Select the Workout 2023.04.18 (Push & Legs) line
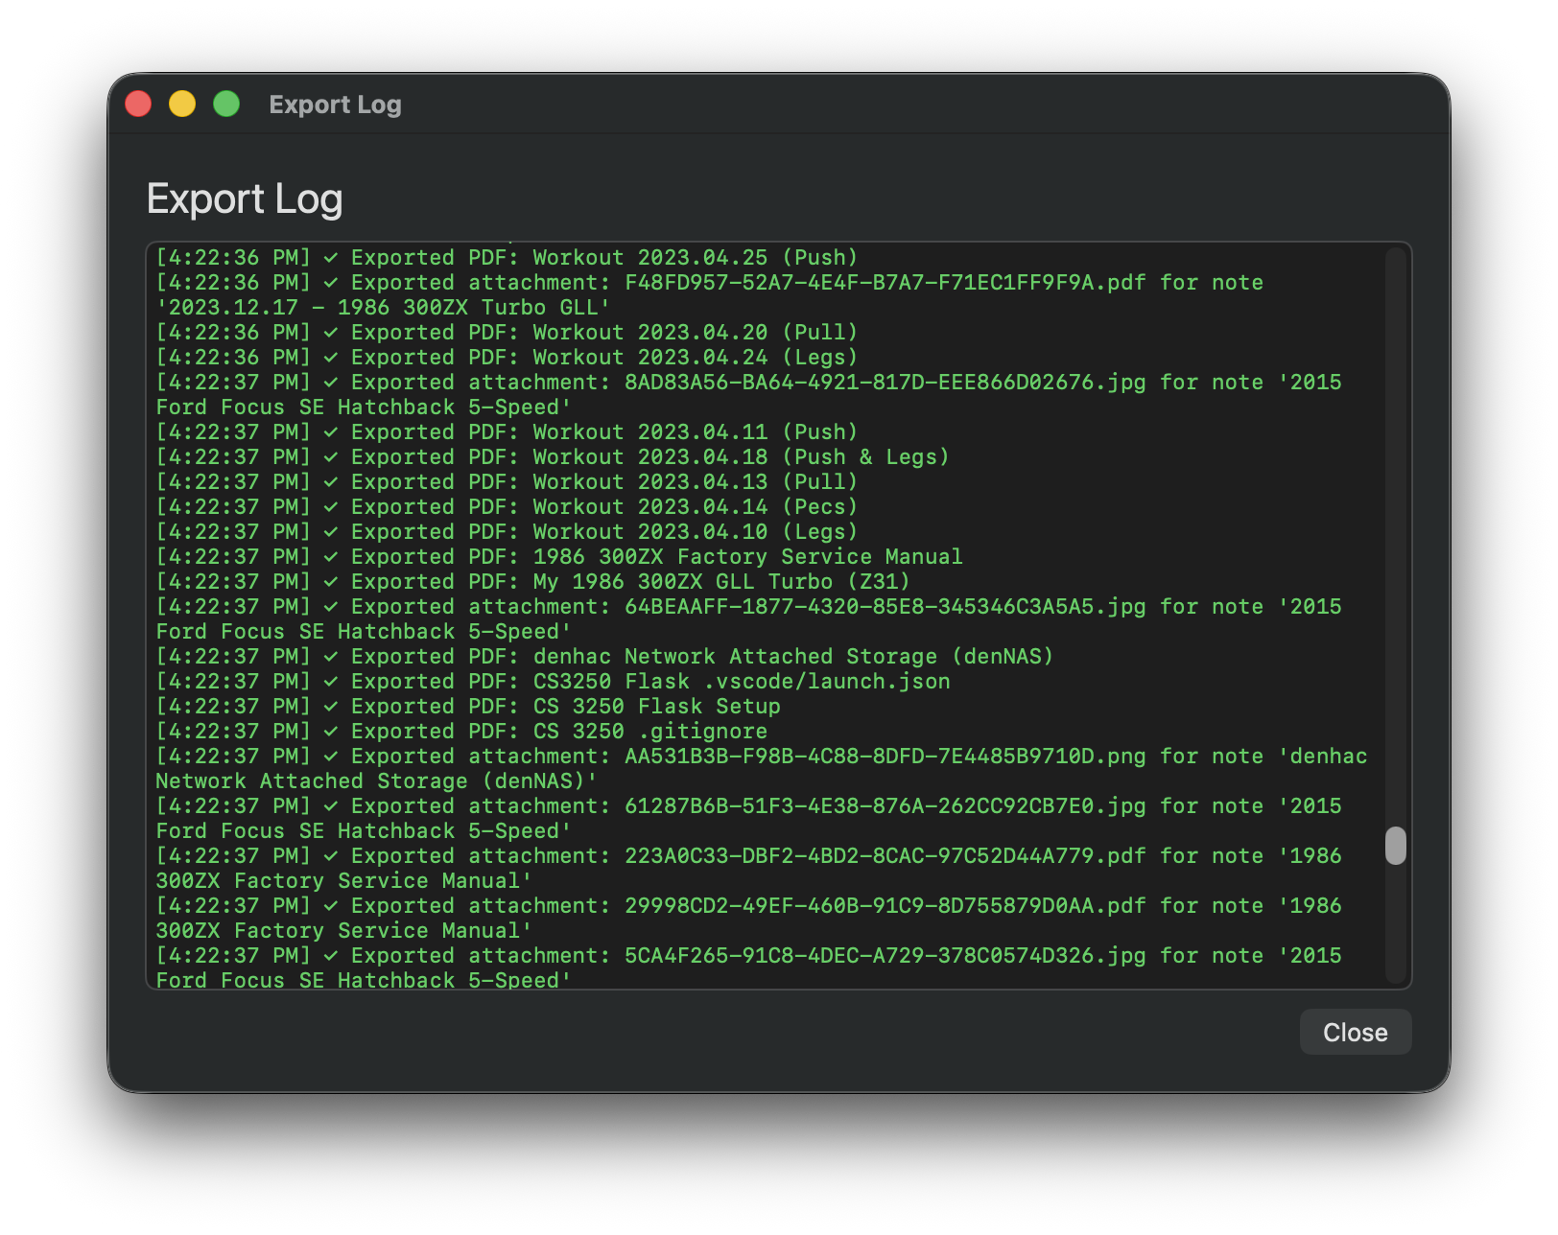 pyautogui.click(x=553, y=456)
